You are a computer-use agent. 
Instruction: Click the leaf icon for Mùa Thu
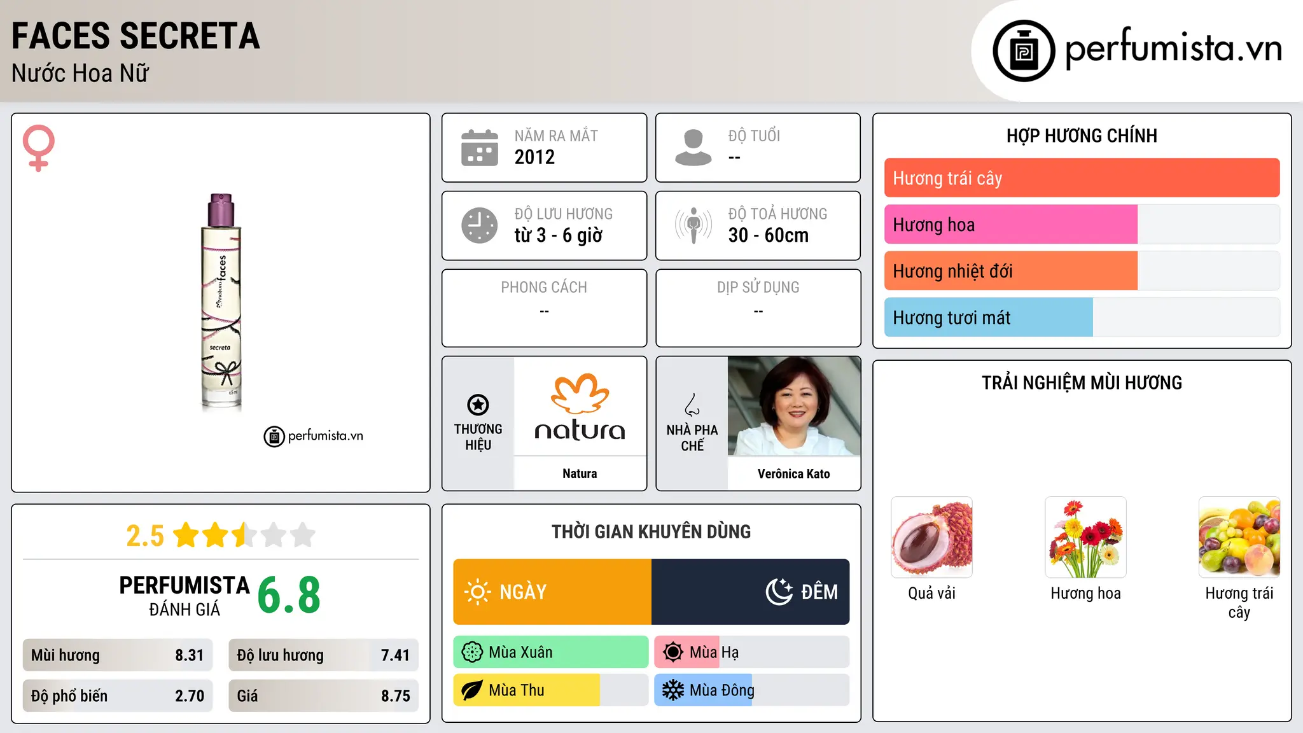[x=472, y=690]
